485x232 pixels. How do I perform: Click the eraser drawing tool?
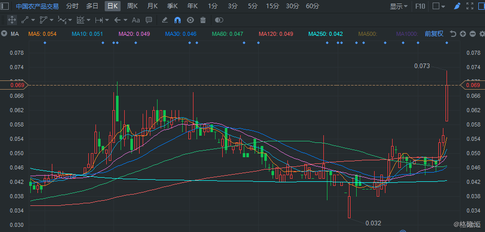tap(165, 20)
